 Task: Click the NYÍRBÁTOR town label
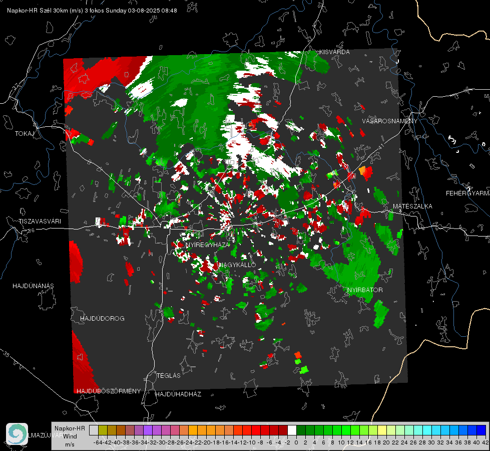(x=365, y=290)
